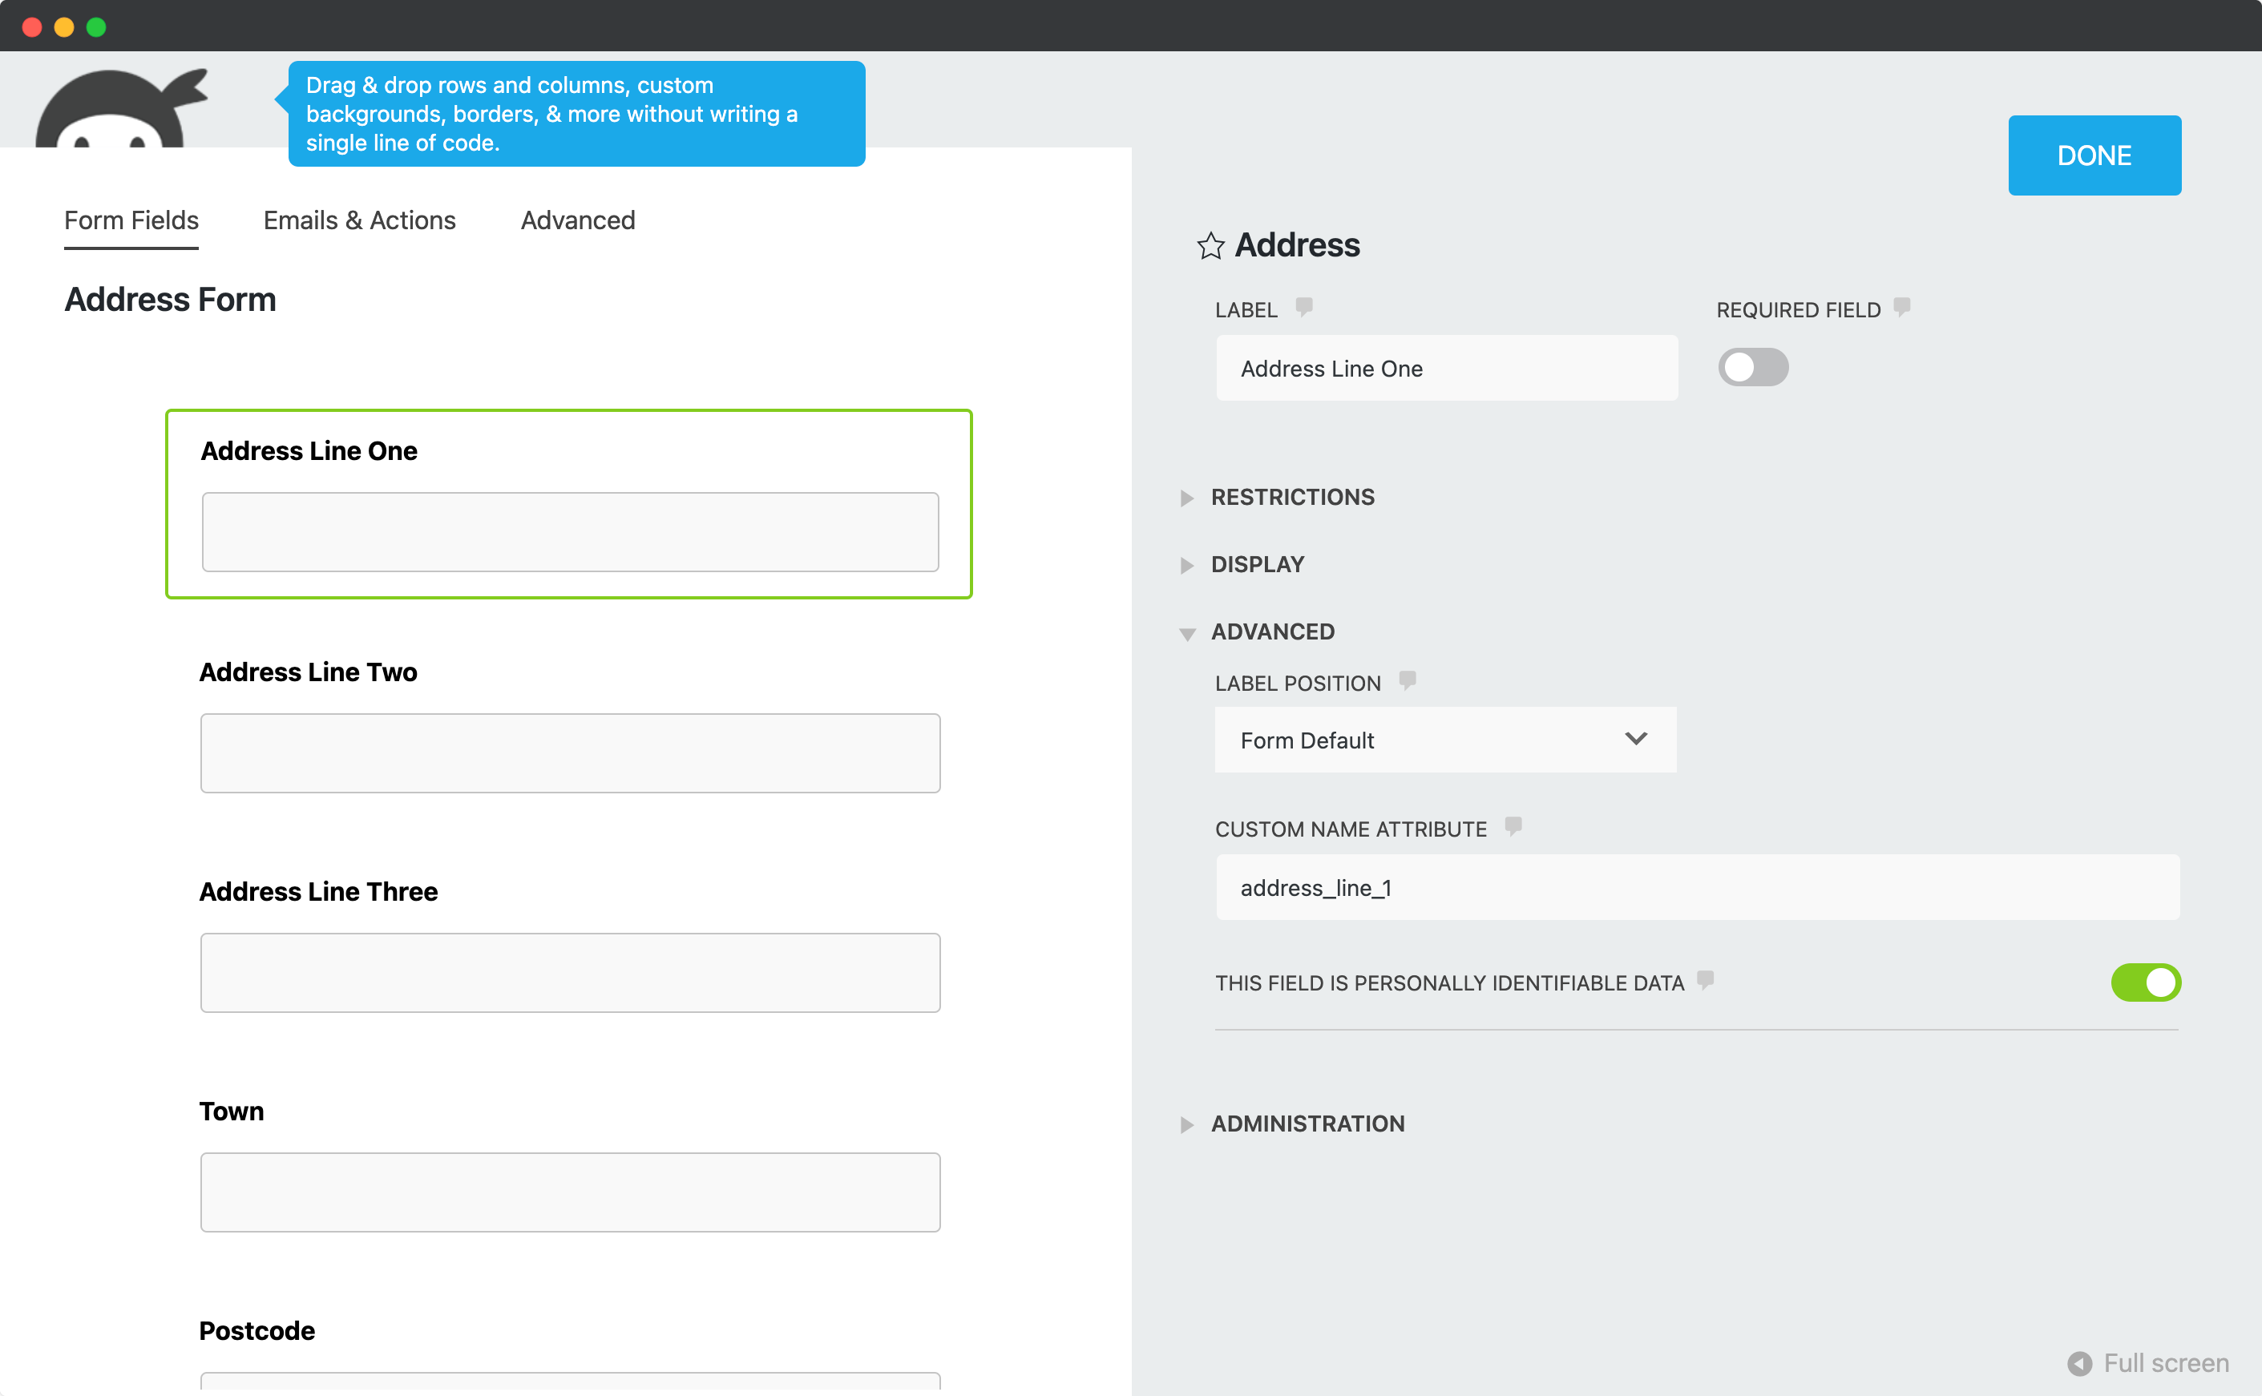Open the Advanced tab

coord(577,220)
